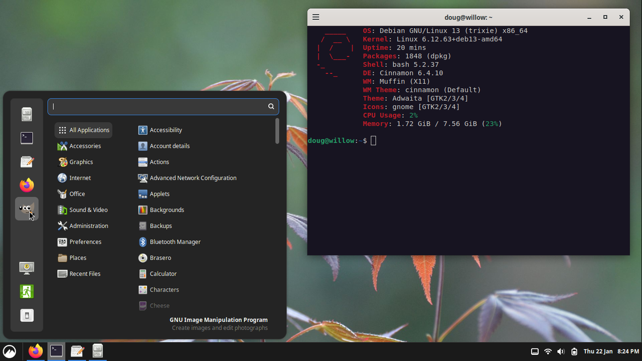Select the Graphics category
This screenshot has width=642, height=361.
click(82, 161)
